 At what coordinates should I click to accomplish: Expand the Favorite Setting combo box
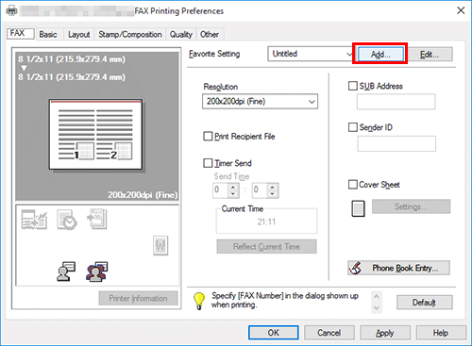pyautogui.click(x=311, y=54)
